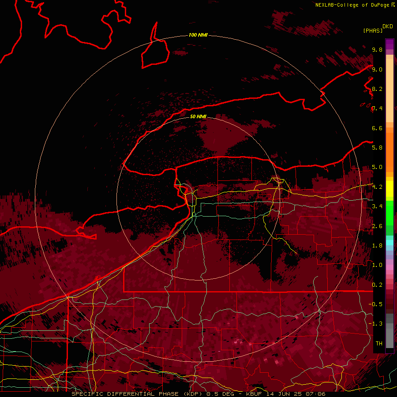
Task: Click the 9.8 value on the color scale
Action: click(377, 50)
